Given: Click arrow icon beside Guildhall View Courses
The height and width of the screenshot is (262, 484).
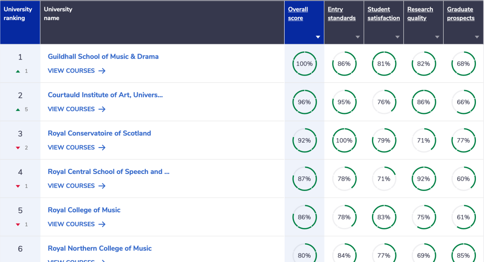Looking at the screenshot, I should tap(102, 71).
